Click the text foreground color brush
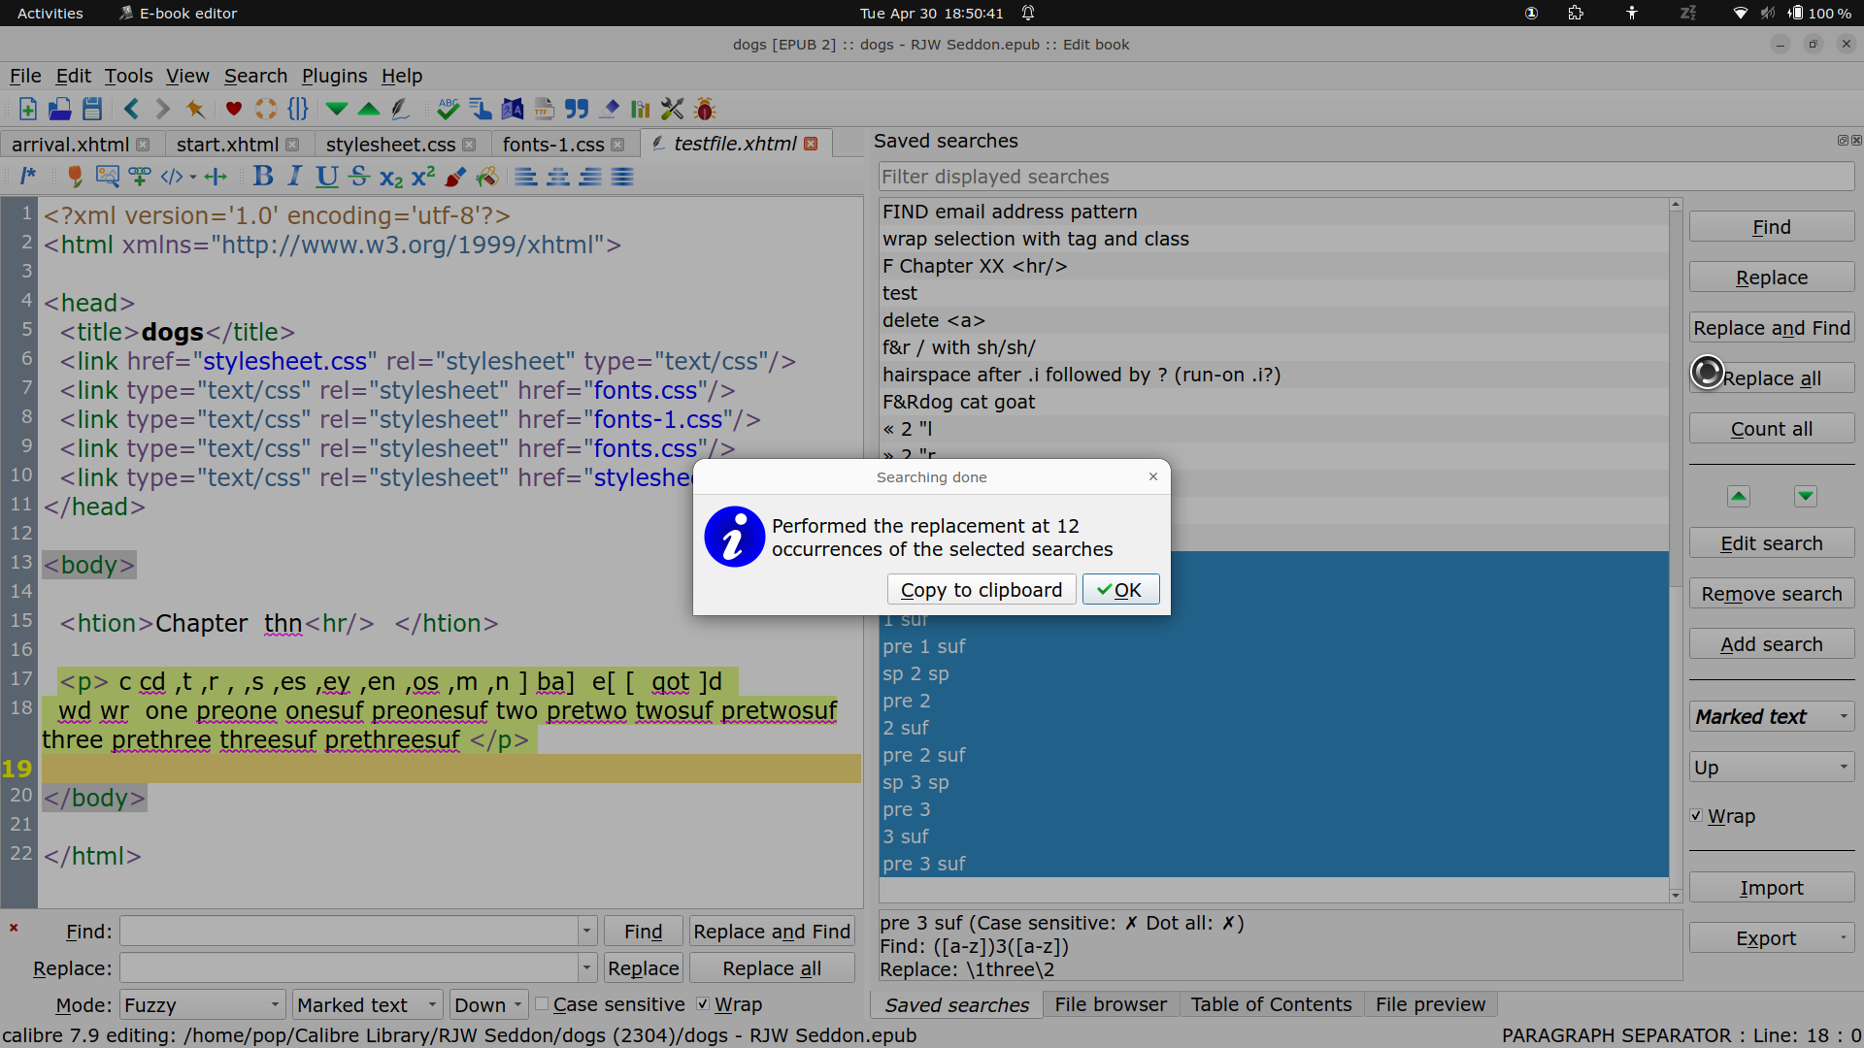This screenshot has width=1864, height=1048. 454,177
